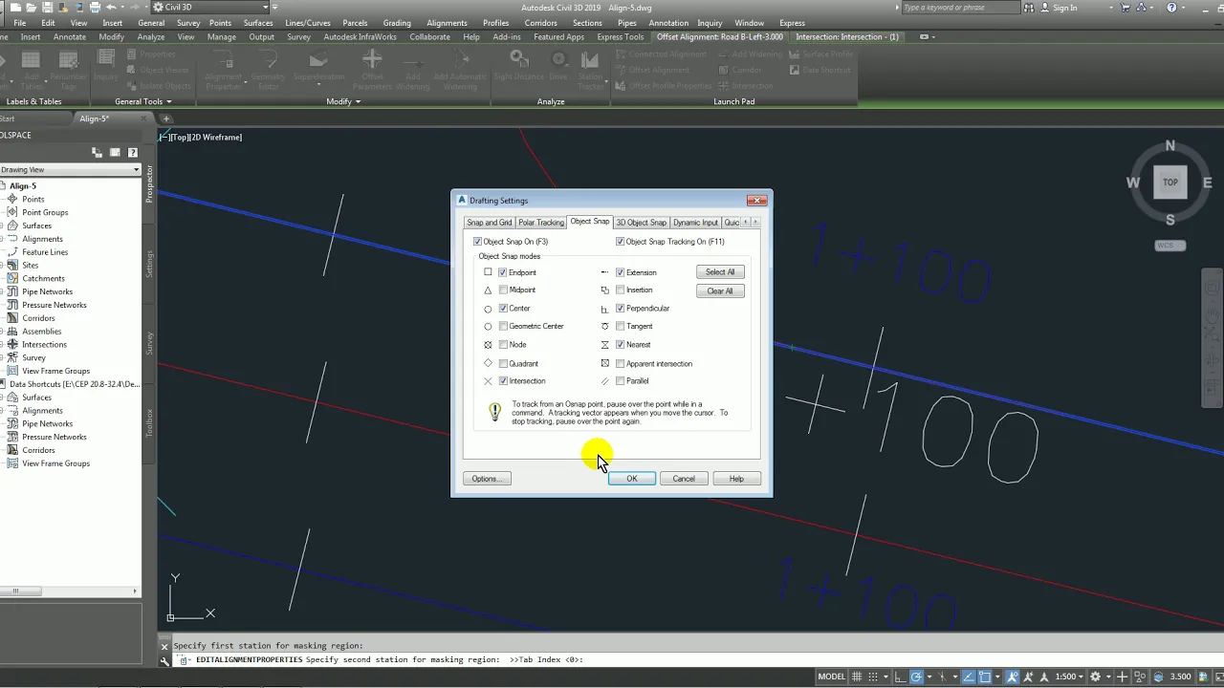This screenshot has width=1224, height=688.
Task: Click OK in Drafting Settings
Action: [x=632, y=479]
